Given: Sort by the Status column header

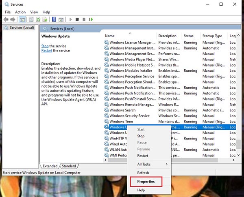Looking at the screenshot, I should click(x=191, y=36).
